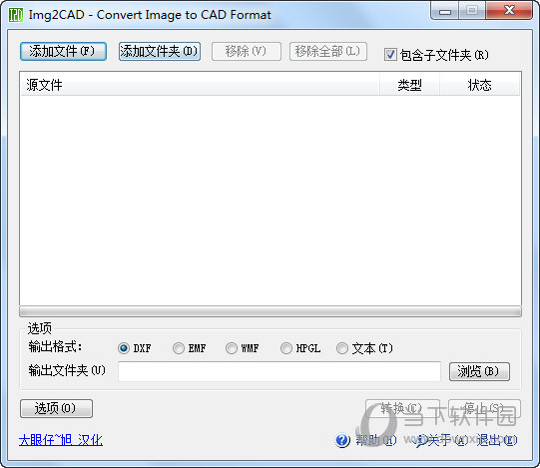Select the WMF output format

click(x=232, y=348)
